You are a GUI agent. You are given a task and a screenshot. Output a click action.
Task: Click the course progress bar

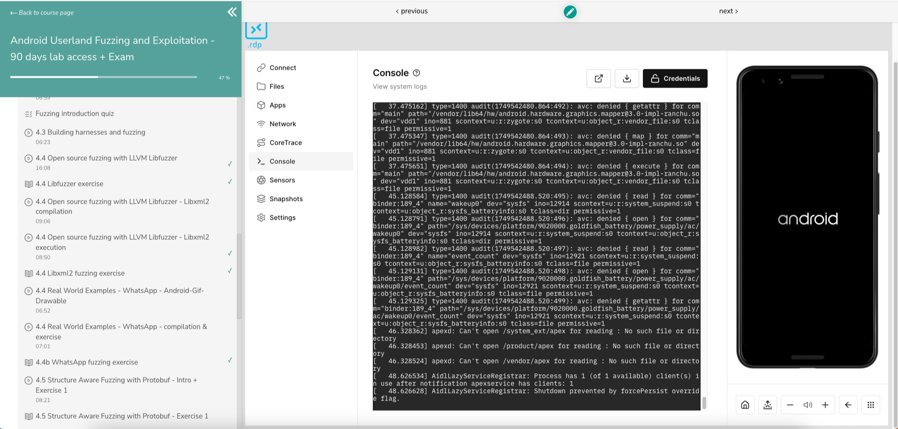104,77
